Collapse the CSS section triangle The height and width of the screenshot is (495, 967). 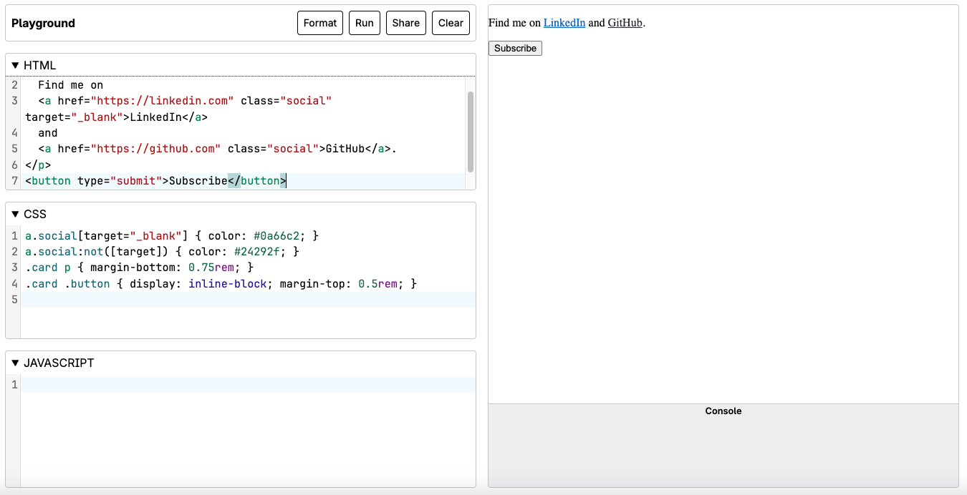16,214
